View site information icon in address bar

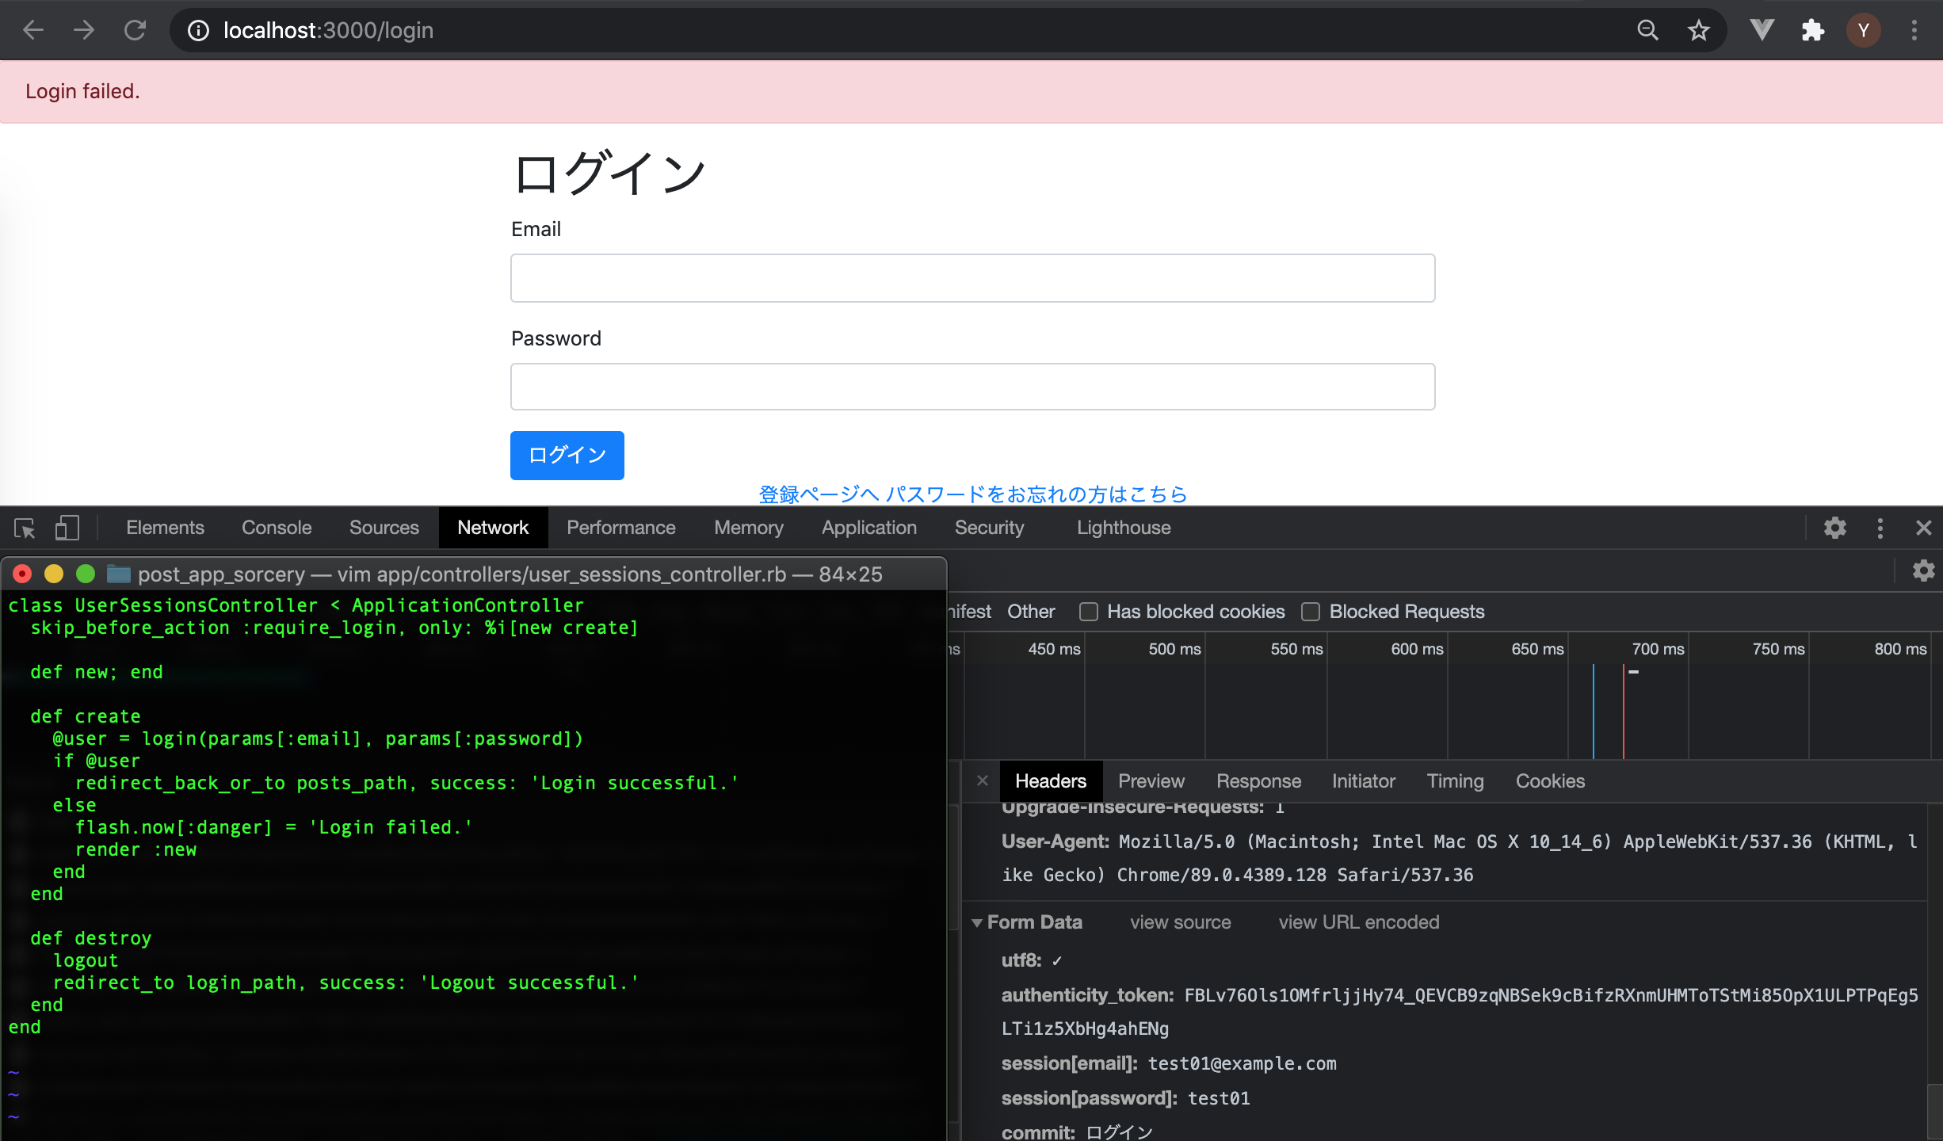tap(197, 30)
